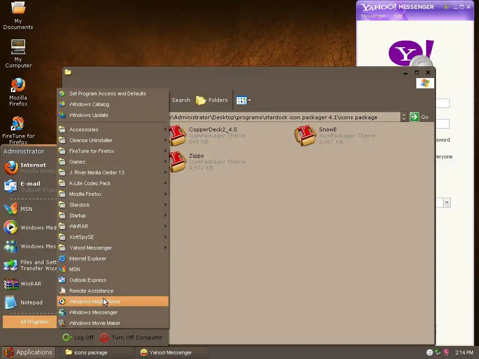
Task: Open Notepad from Start menu
Action: 29,302
